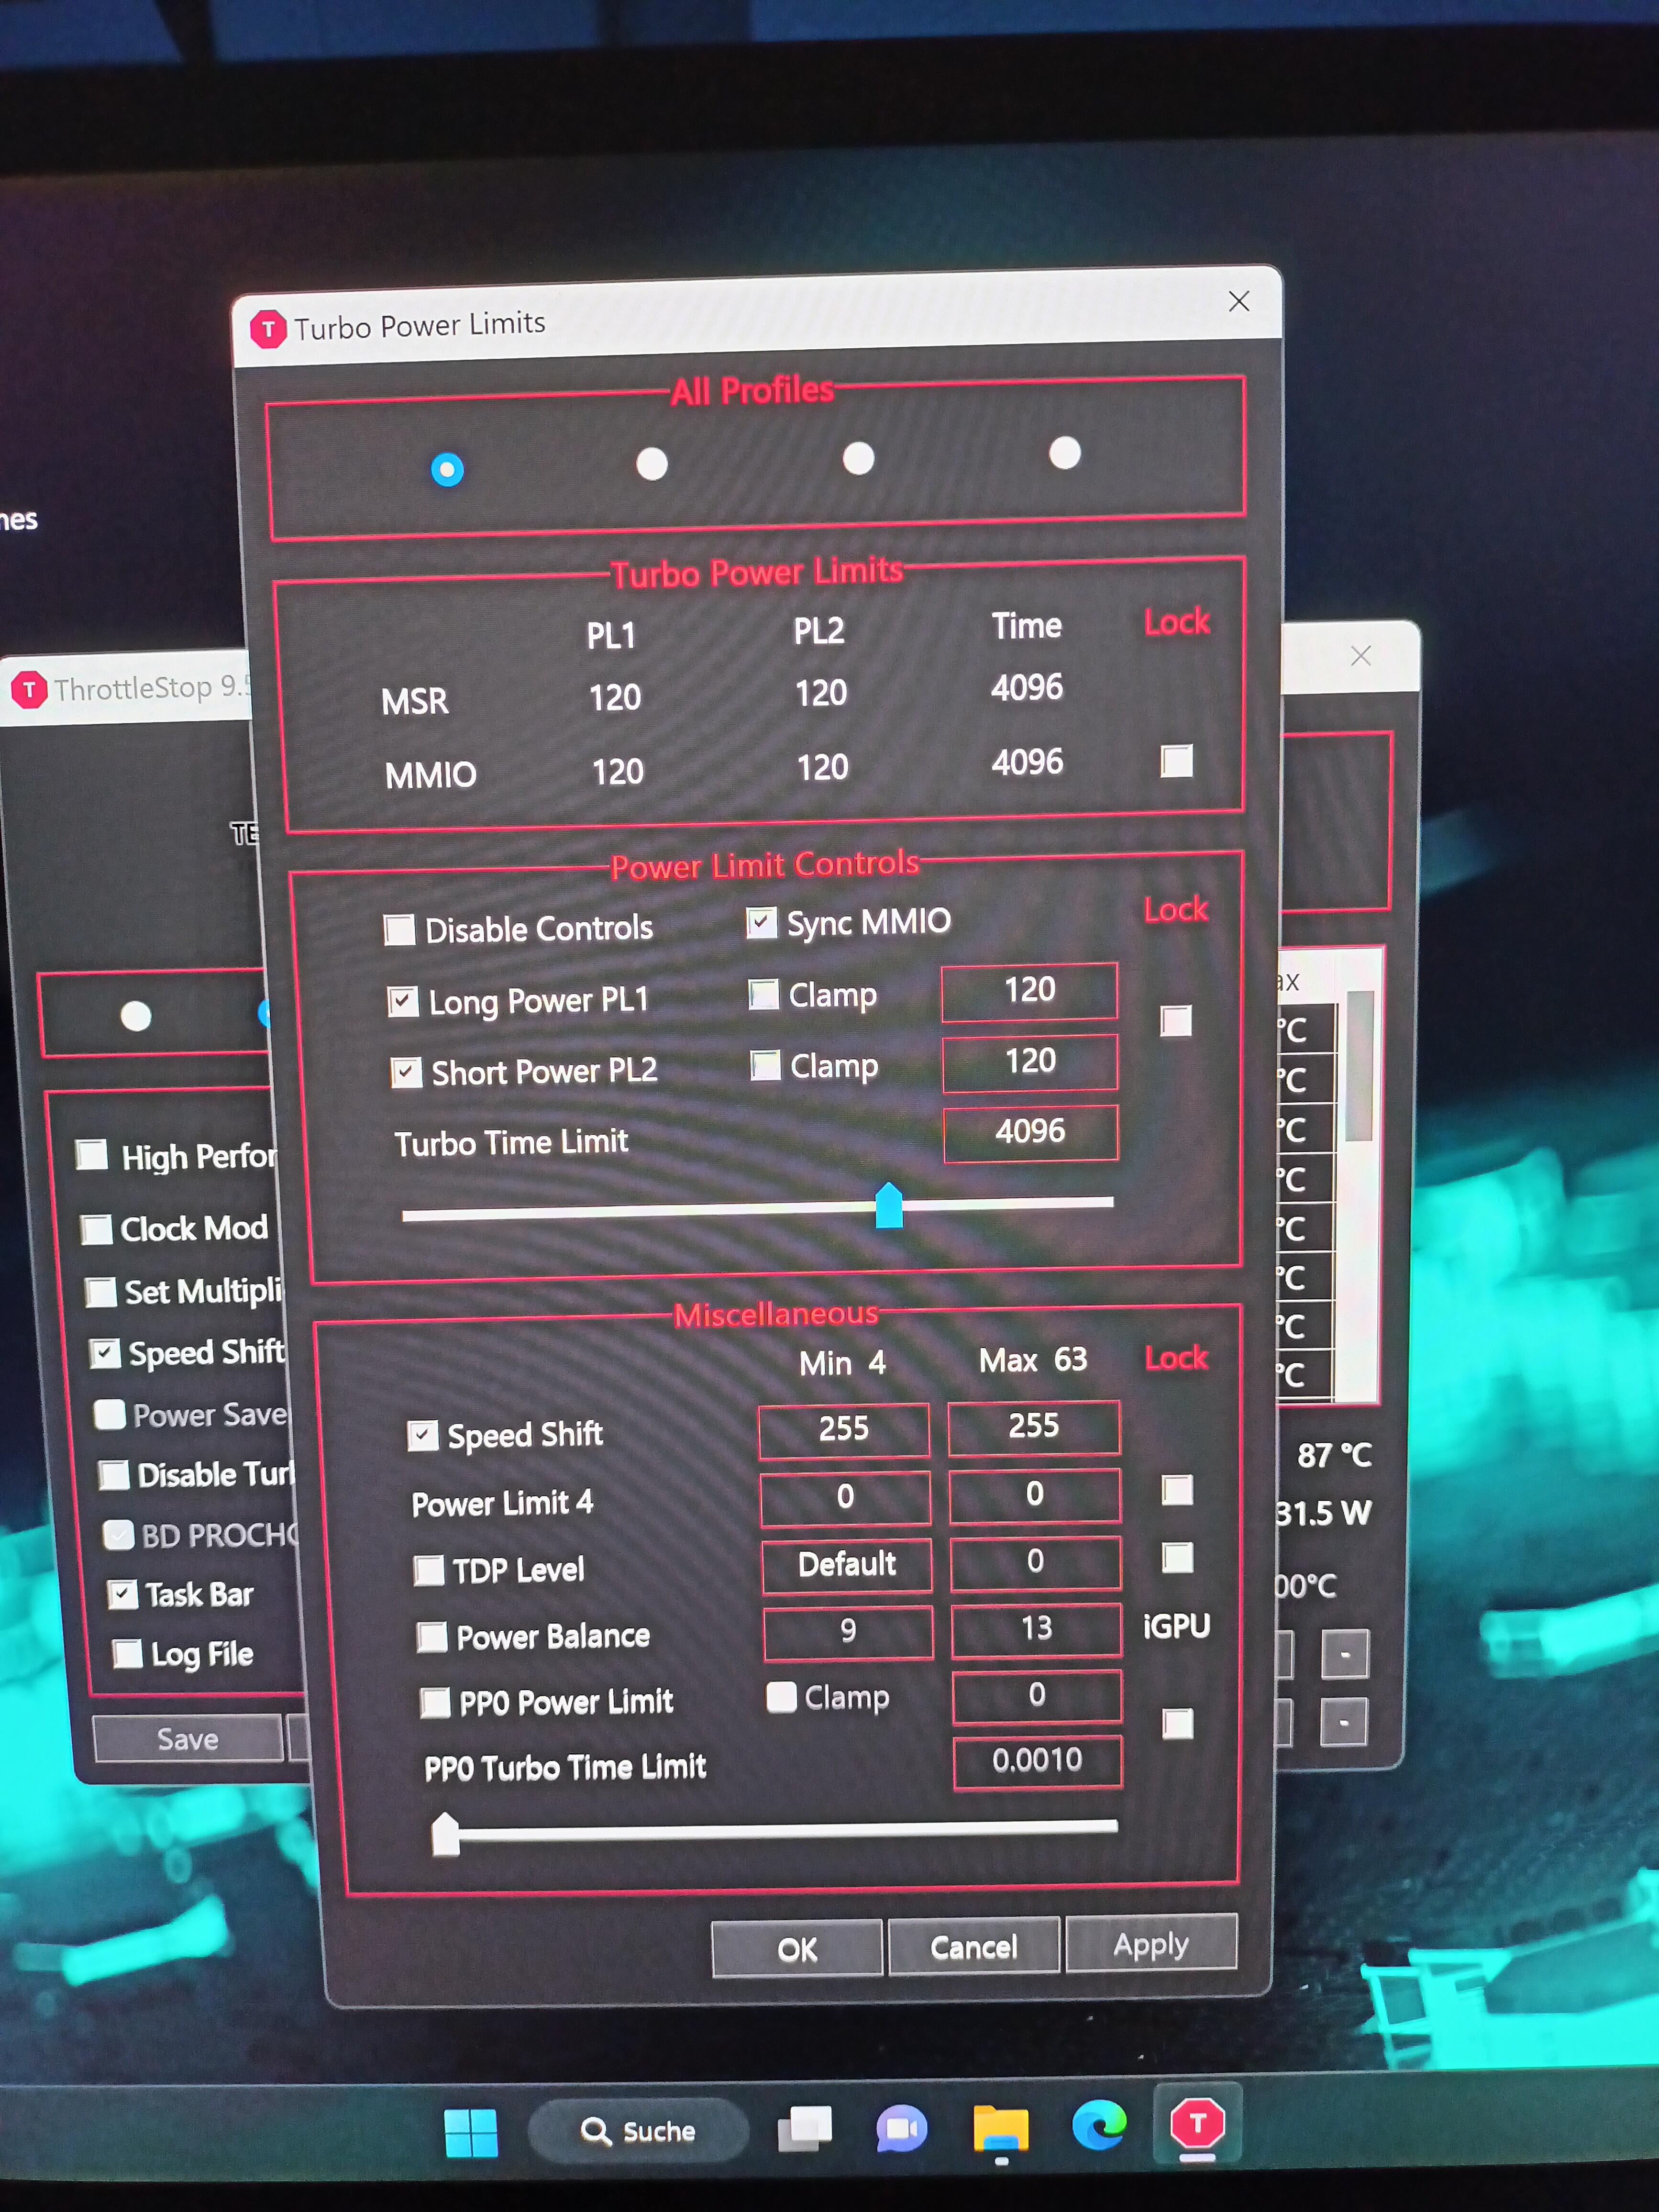Select the fourth profile radio button
1659x2212 pixels.
[x=1065, y=453]
